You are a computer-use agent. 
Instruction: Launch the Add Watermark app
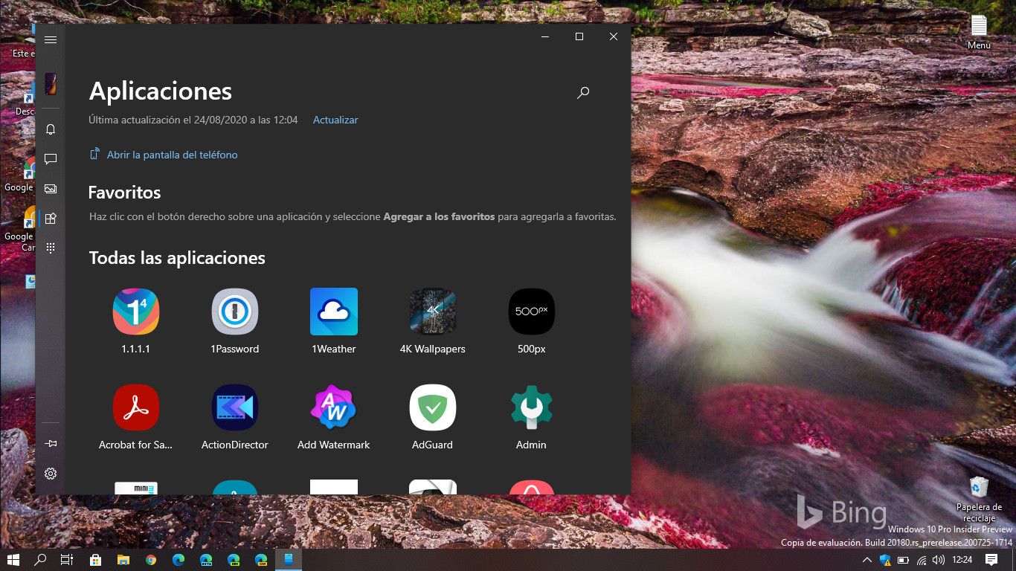tap(334, 417)
